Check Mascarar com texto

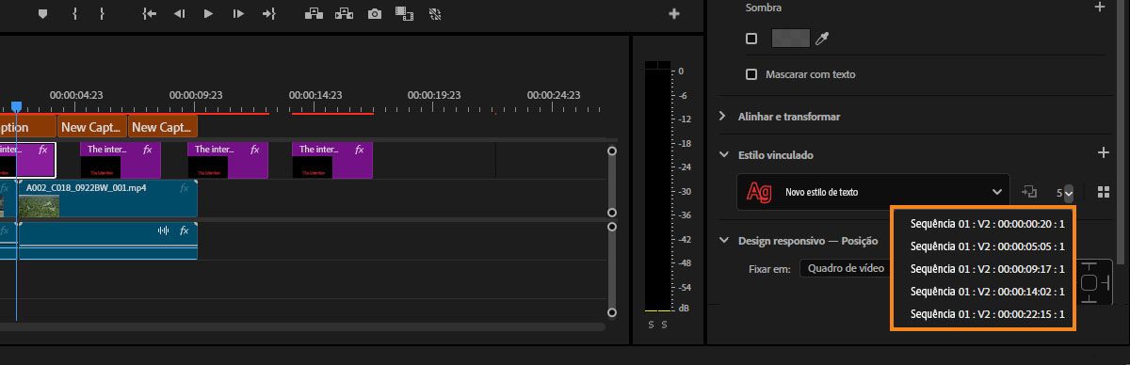point(751,74)
